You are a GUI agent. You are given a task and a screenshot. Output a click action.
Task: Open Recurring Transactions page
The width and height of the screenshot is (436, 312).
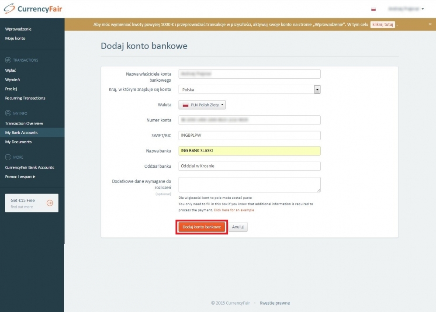(25, 98)
